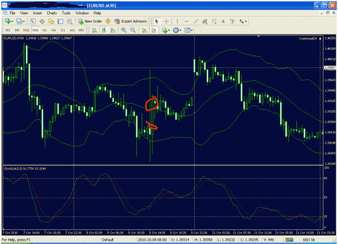
Task: Click the Profiles toolbar icon
Action: point(19,21)
